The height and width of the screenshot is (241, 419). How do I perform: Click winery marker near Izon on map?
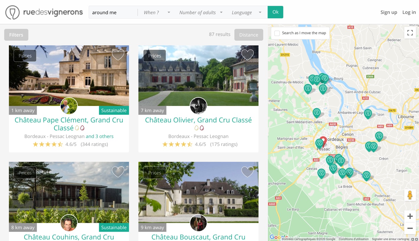(368, 113)
